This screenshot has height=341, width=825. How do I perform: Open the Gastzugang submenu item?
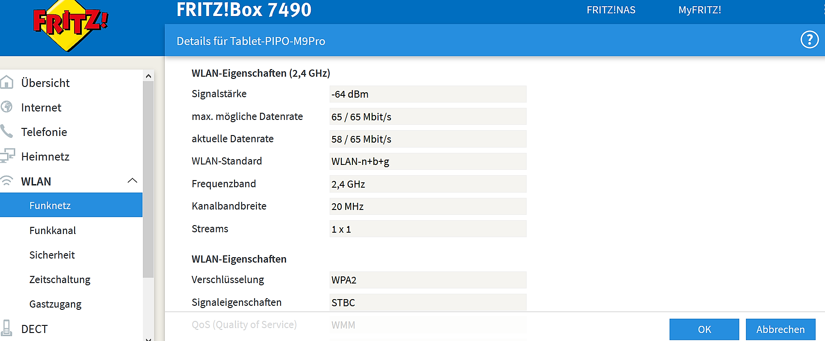pos(55,304)
